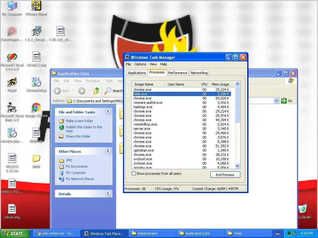Click the Go button beside address bar

[x=287, y=101]
